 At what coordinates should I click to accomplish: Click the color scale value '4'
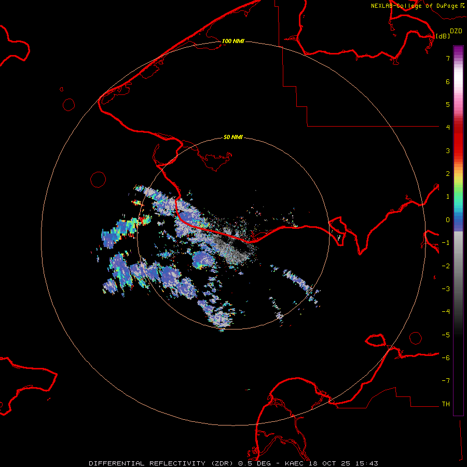[x=448, y=128]
